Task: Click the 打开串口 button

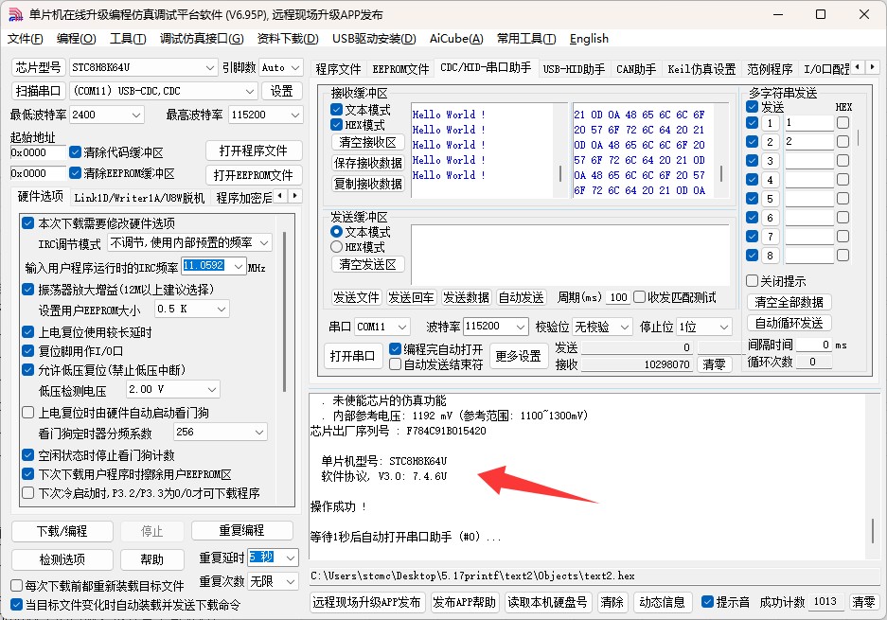Action: pyautogui.click(x=353, y=357)
